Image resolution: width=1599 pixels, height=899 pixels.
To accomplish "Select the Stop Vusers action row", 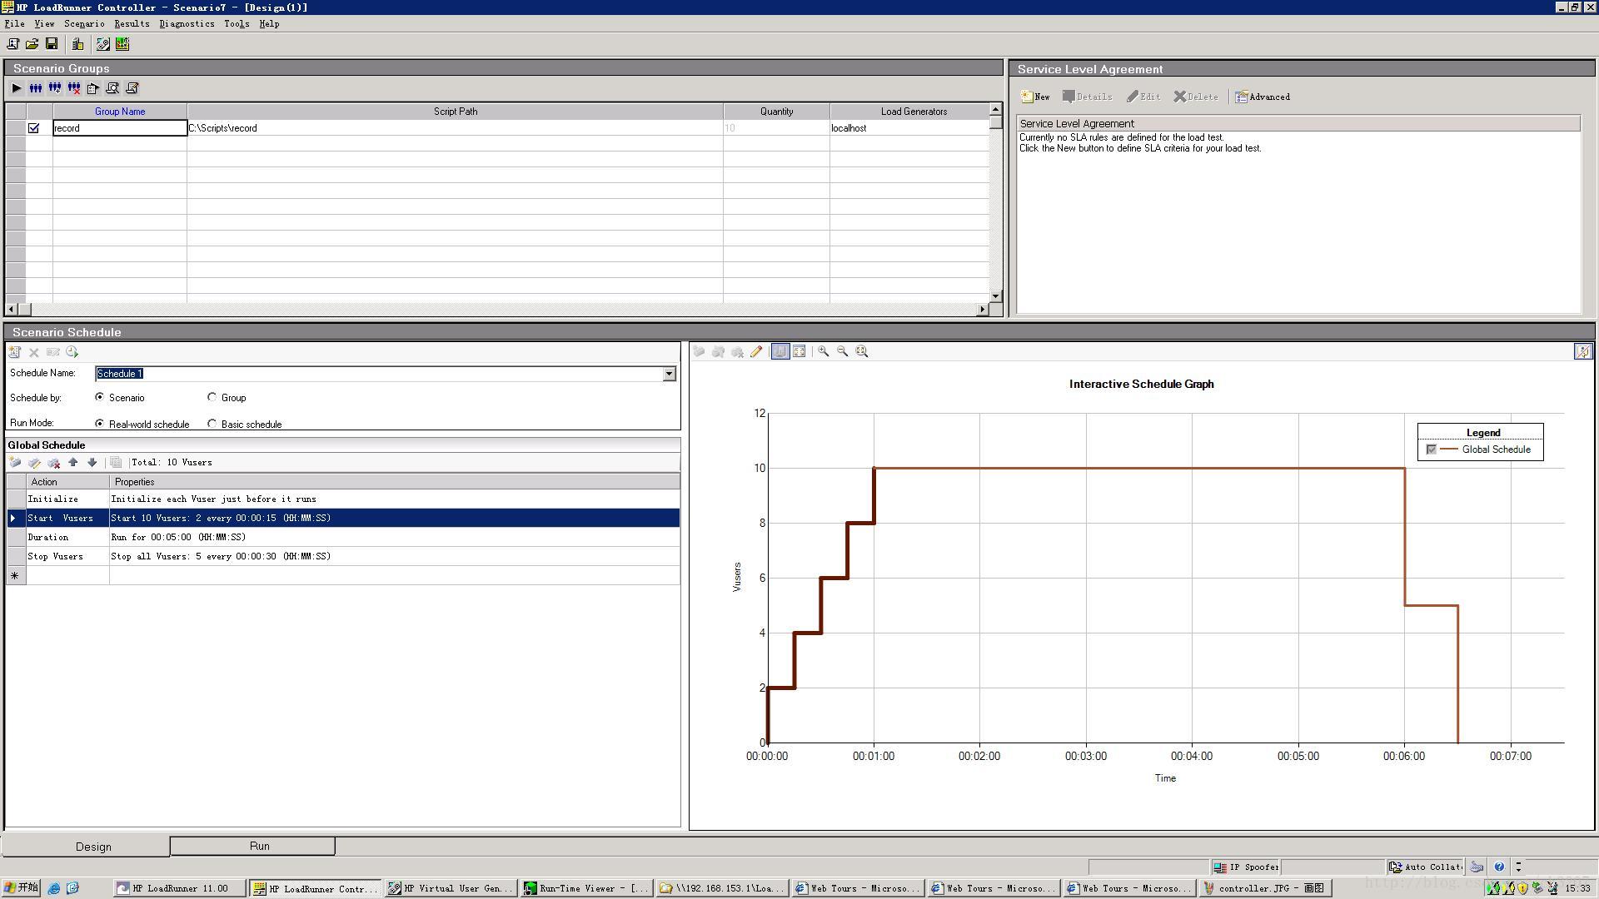I will click(x=342, y=557).
